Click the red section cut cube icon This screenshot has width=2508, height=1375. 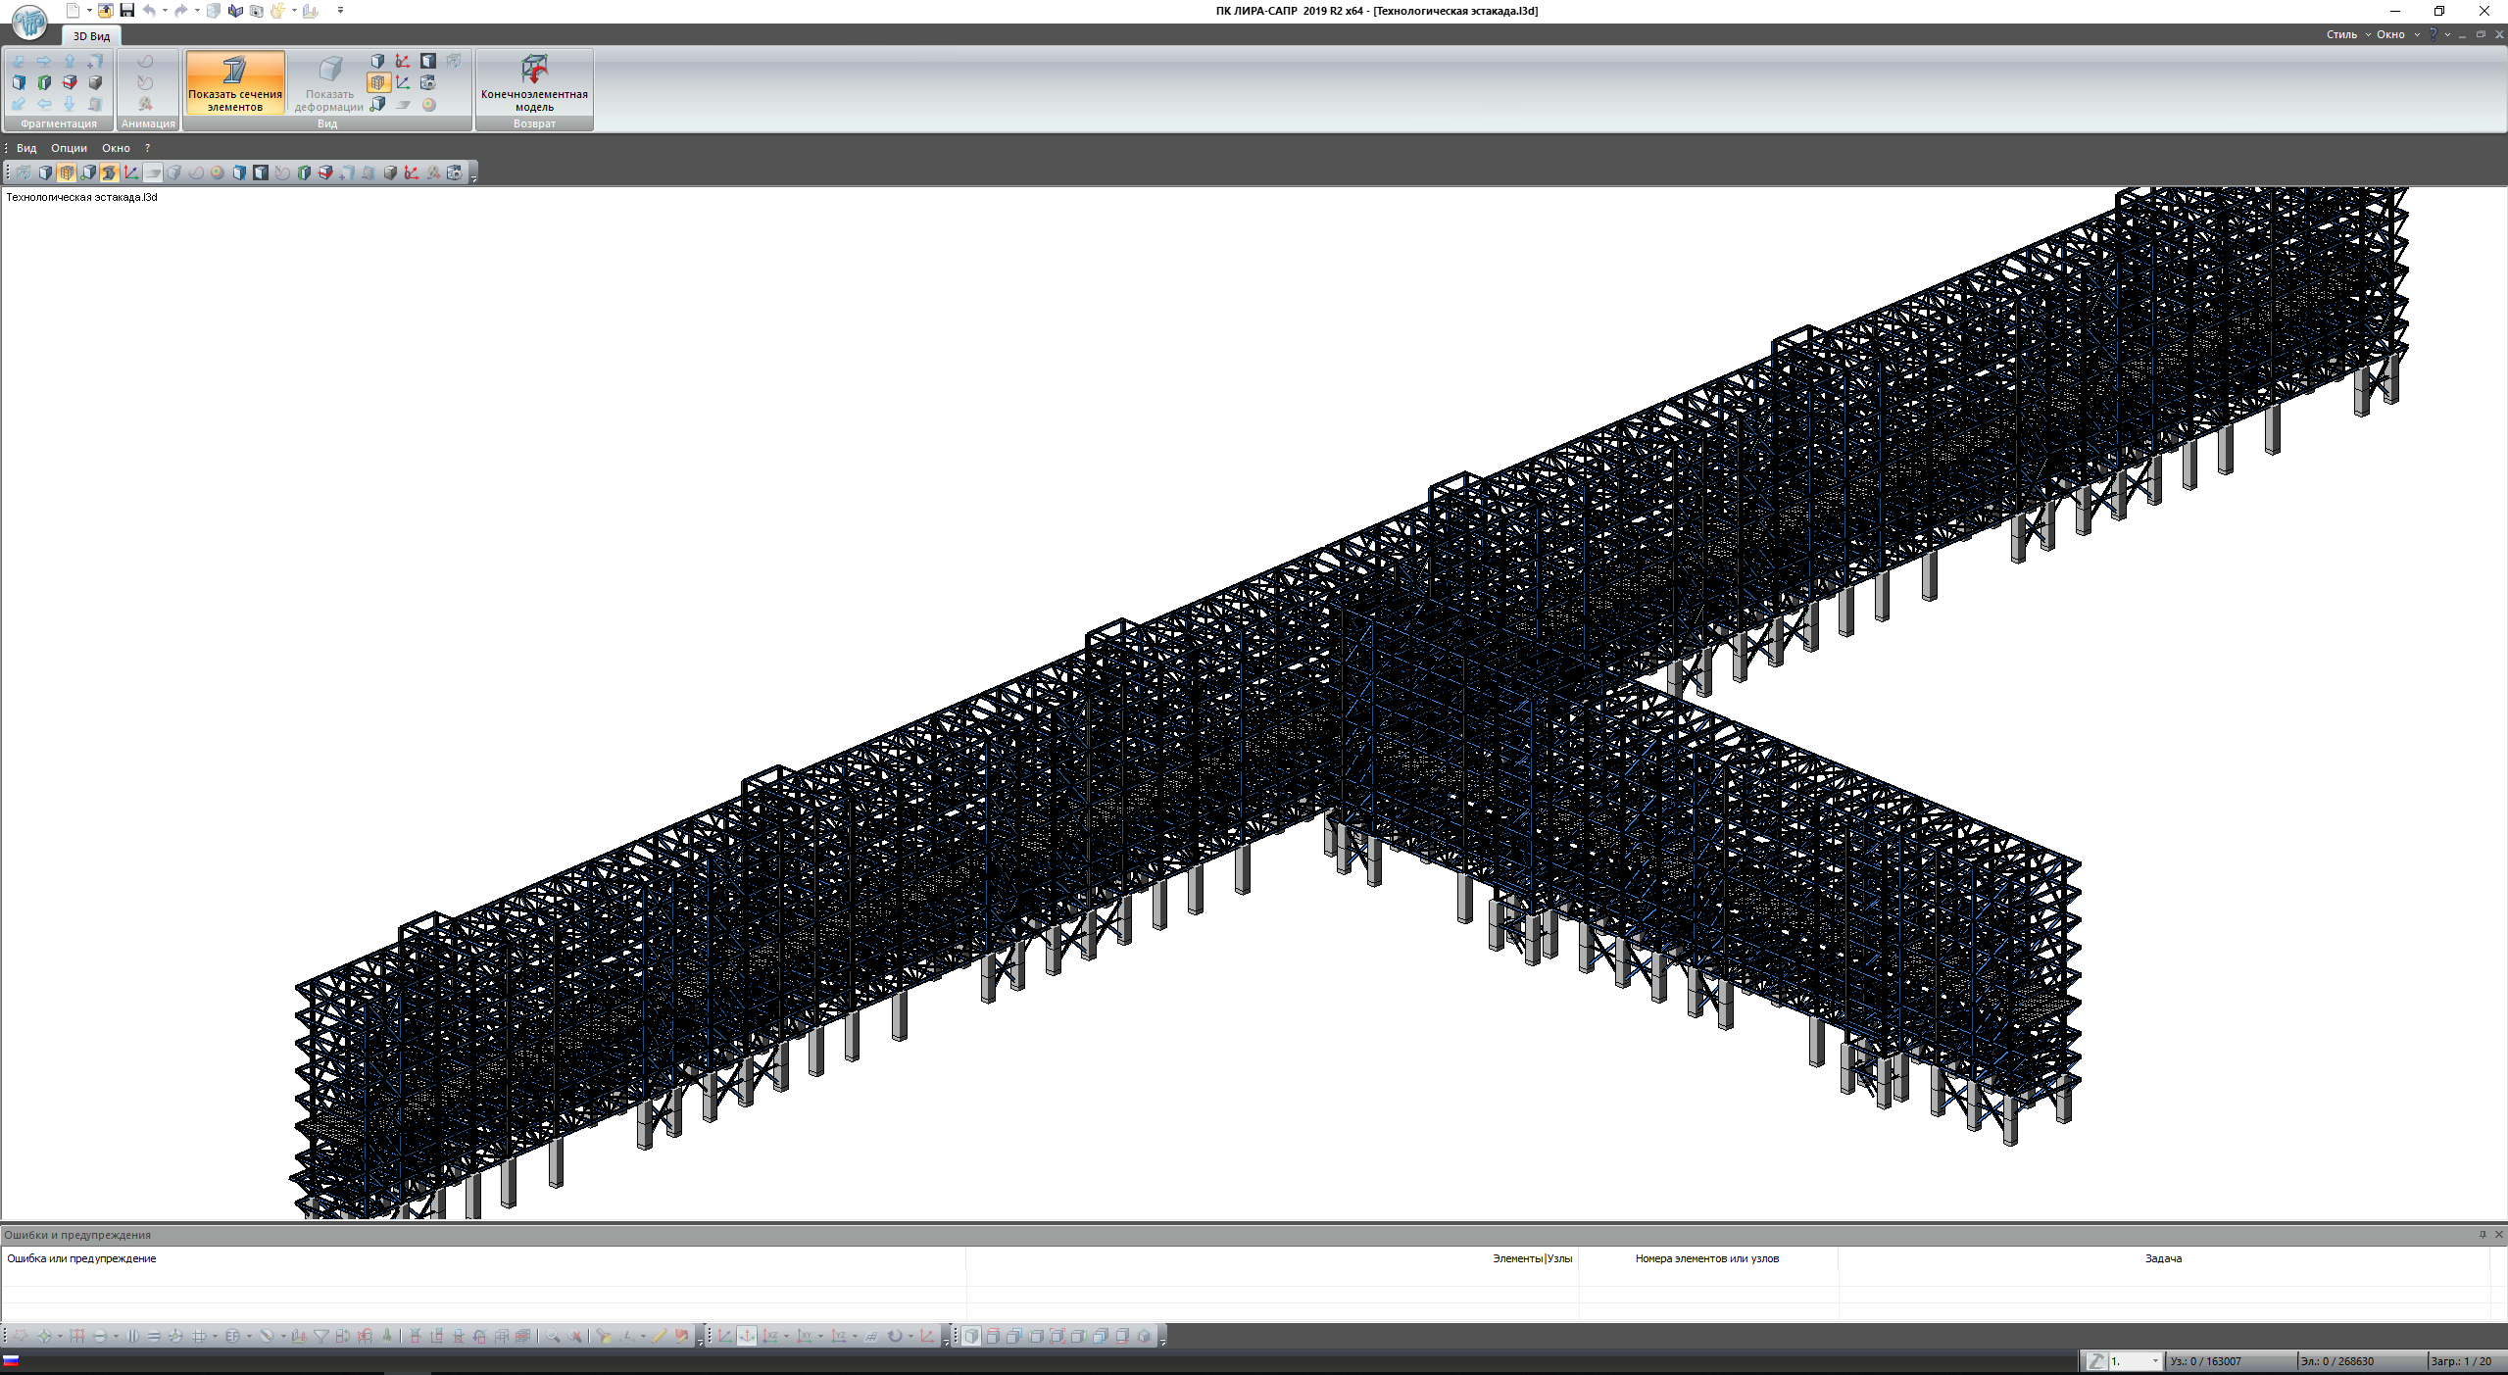tap(70, 83)
